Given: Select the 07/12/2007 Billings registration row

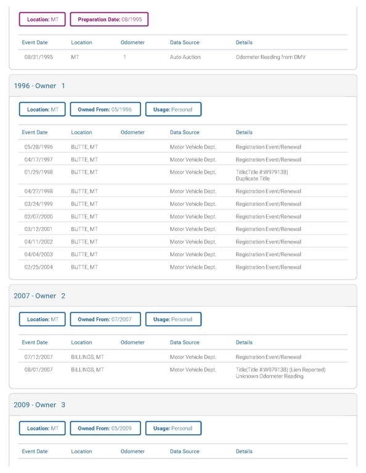Looking at the screenshot, I should click(x=183, y=357).
